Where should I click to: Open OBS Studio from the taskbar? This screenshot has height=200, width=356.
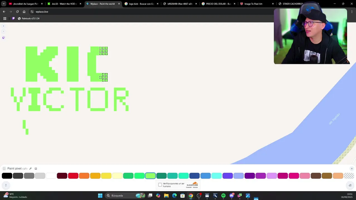[199, 196]
